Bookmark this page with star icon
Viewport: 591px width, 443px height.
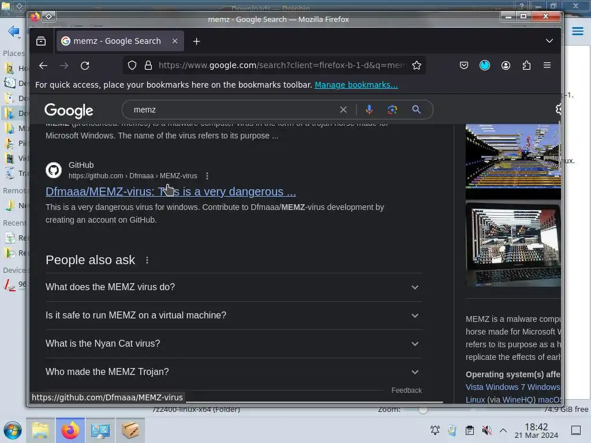pyautogui.click(x=417, y=66)
